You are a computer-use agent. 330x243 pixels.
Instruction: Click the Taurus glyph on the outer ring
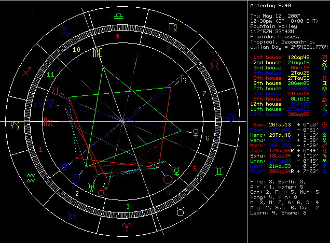181,210
